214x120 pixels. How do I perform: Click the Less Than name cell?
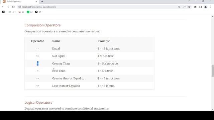click(x=59, y=71)
